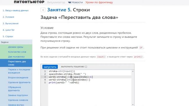
Task: Click the Условие section heading
Action: pos(47,28)
